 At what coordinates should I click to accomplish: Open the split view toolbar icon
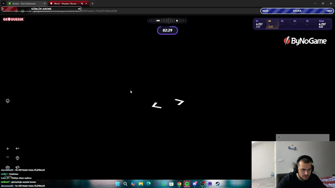pyautogui.click(x=23, y=11)
